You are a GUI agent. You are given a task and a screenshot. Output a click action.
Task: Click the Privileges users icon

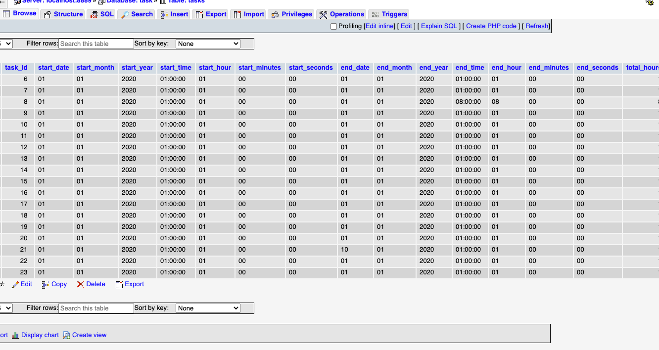[275, 14]
